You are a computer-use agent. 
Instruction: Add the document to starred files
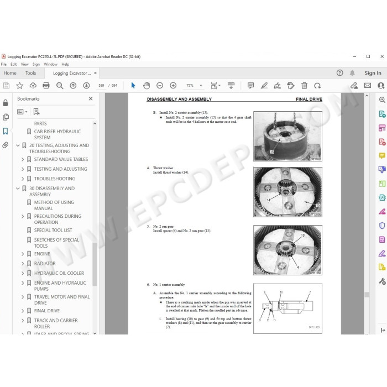pyautogui.click(x=19, y=86)
